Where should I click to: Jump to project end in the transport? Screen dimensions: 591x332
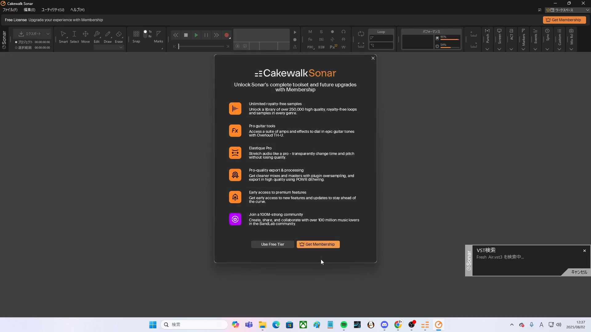(228, 46)
